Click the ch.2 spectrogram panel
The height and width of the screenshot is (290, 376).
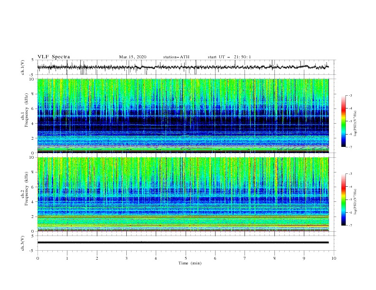tap(183, 194)
